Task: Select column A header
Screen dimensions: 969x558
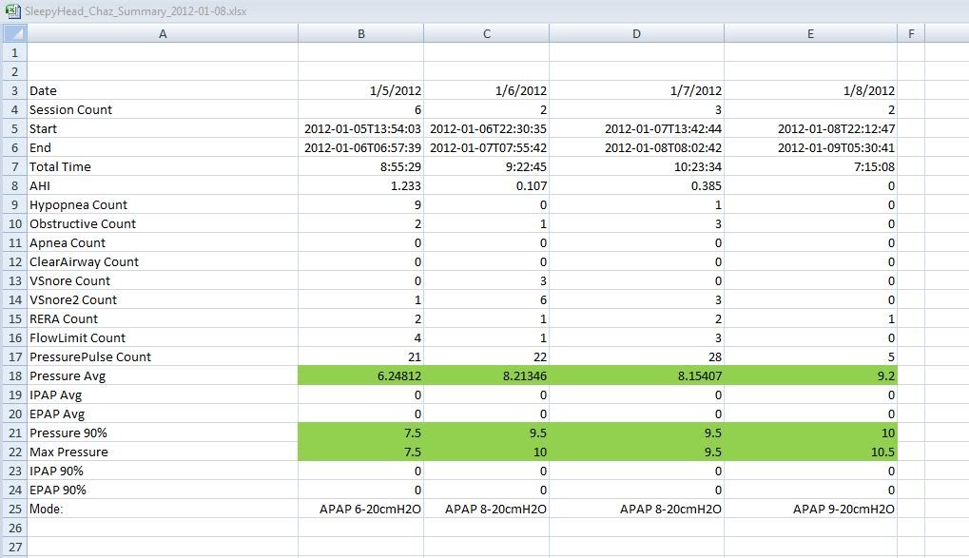Action: pyautogui.click(x=163, y=34)
